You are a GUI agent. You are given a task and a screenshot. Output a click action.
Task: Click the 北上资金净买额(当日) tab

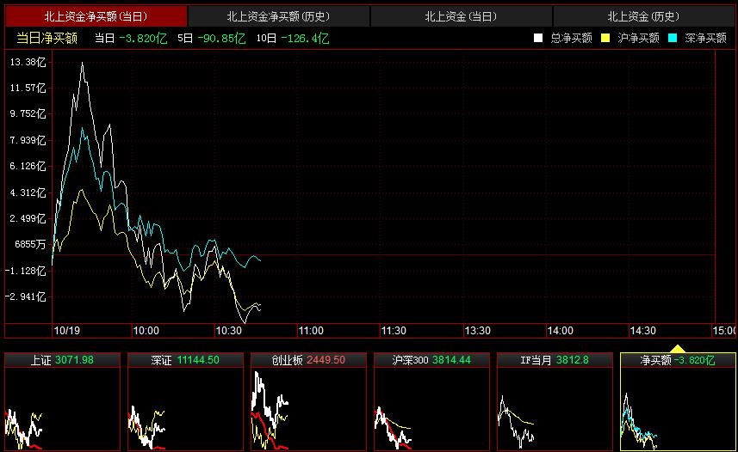point(95,16)
